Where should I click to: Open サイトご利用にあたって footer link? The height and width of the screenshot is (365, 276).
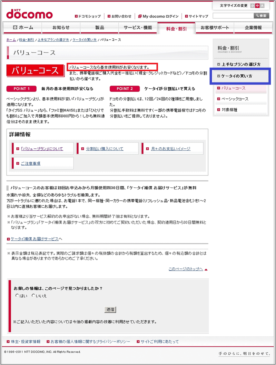click(160, 342)
